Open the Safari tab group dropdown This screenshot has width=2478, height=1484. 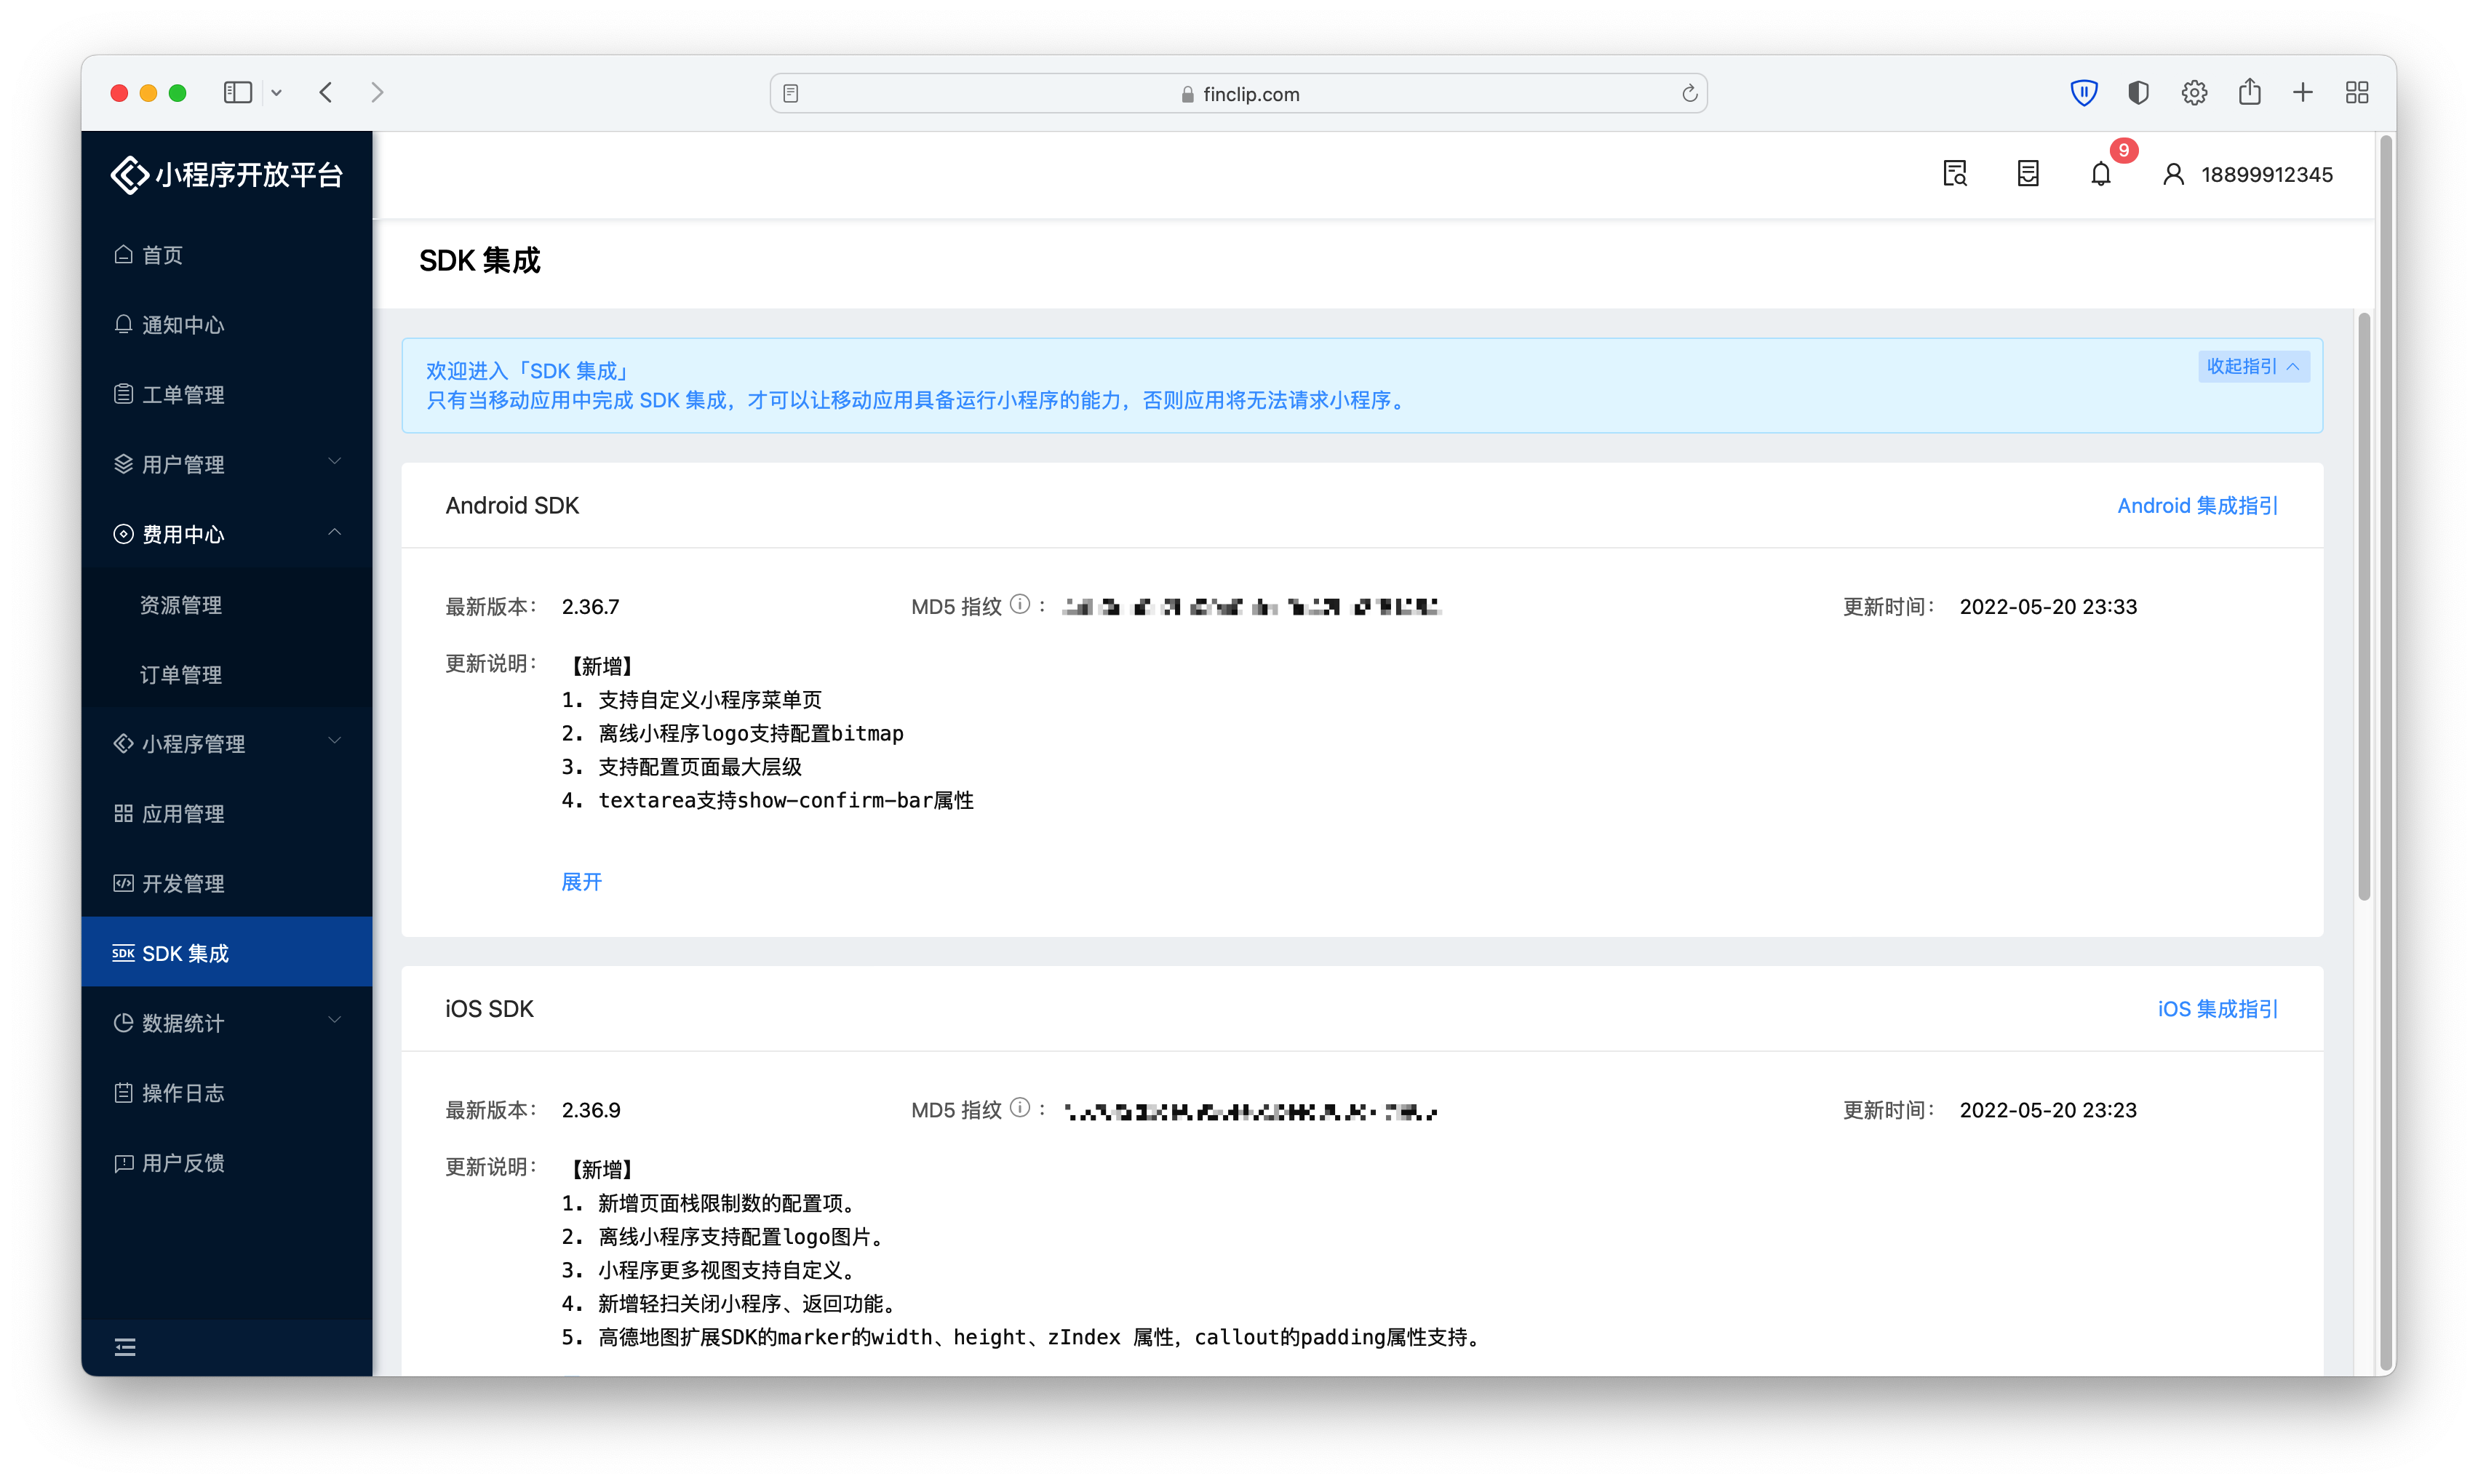tap(277, 93)
